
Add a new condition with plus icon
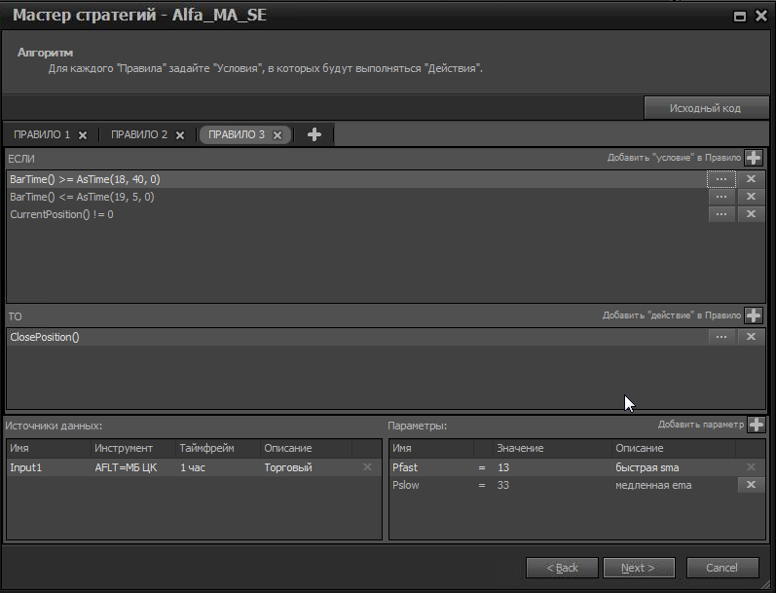pos(754,158)
